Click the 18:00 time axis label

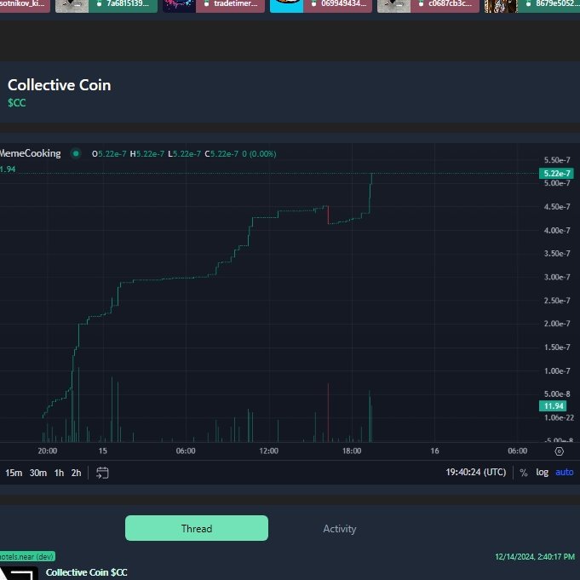click(x=352, y=451)
